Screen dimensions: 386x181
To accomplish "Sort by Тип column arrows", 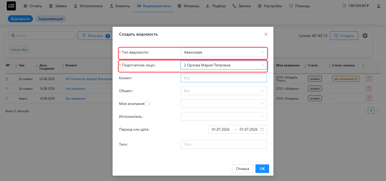I will [37, 66].
